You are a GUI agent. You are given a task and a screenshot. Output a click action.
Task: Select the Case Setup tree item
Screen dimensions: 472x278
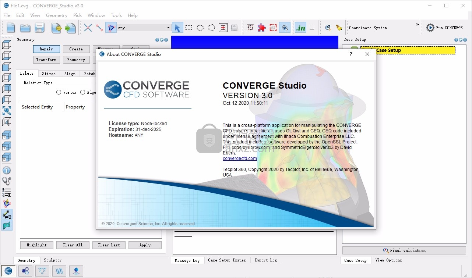pos(408,50)
